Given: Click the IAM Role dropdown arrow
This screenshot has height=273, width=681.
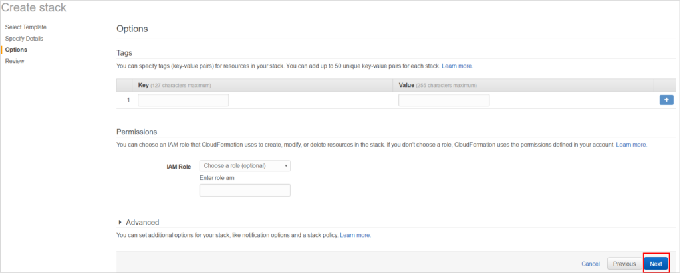Looking at the screenshot, I should [286, 166].
